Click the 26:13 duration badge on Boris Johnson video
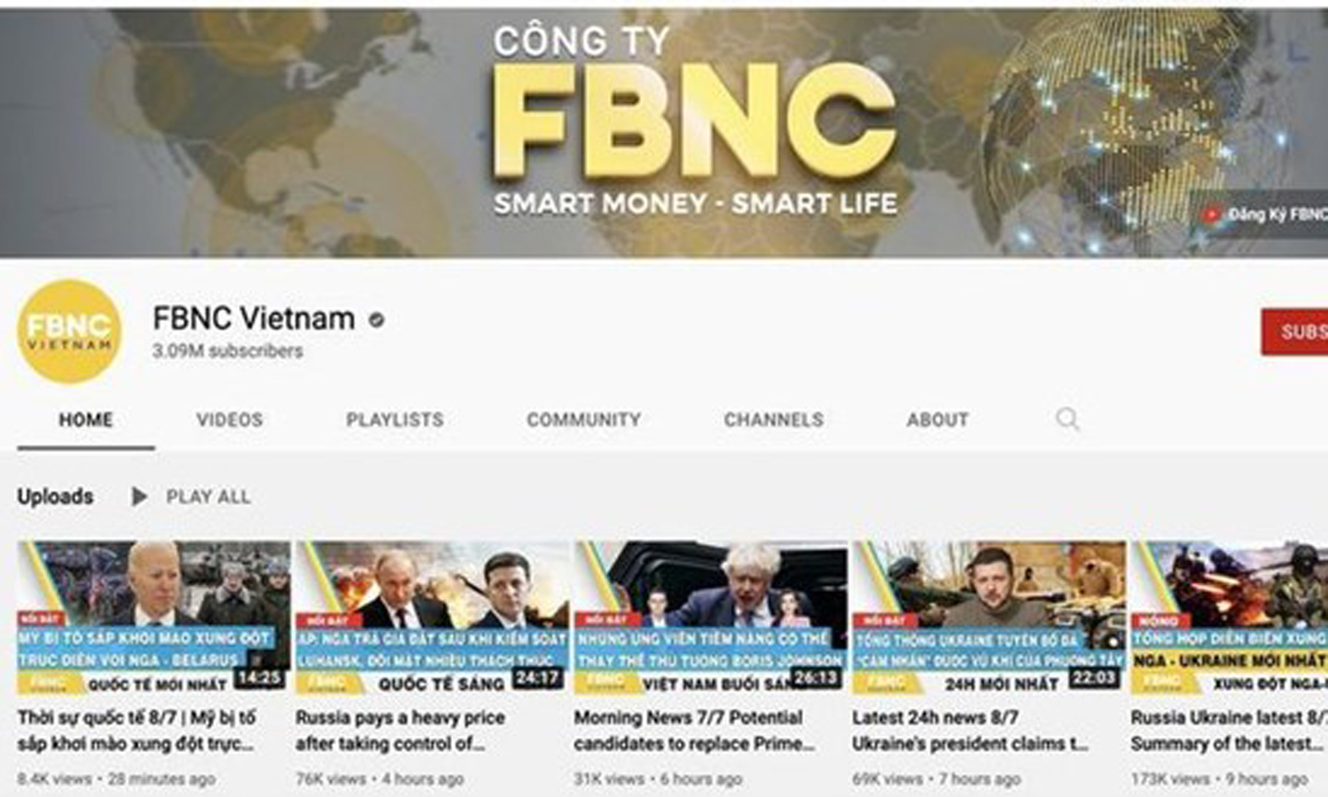The width and height of the screenshot is (1328, 797). click(x=815, y=680)
